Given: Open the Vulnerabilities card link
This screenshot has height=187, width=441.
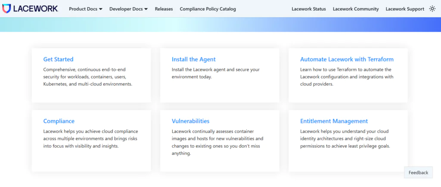Looking at the screenshot, I should pos(190,121).
